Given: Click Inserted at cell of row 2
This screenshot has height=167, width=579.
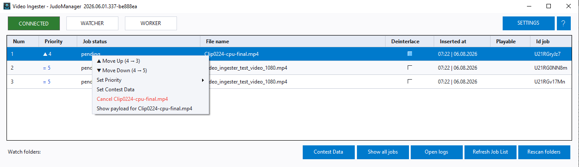Looking at the screenshot, I should click(x=458, y=68).
